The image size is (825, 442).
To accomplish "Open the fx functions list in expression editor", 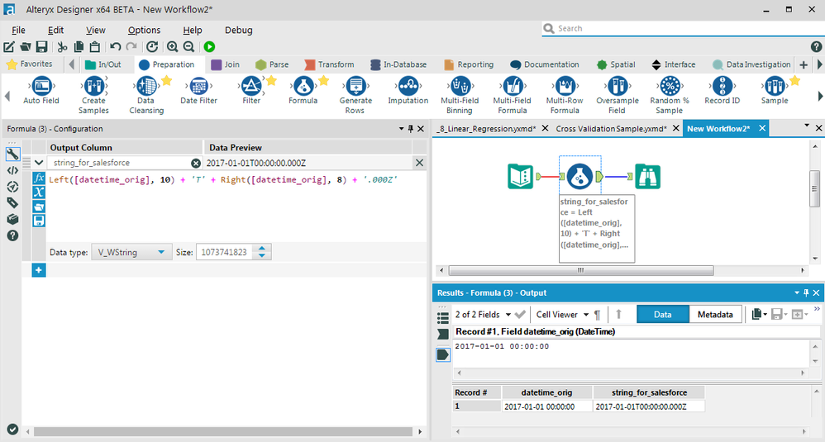I will pos(39,178).
